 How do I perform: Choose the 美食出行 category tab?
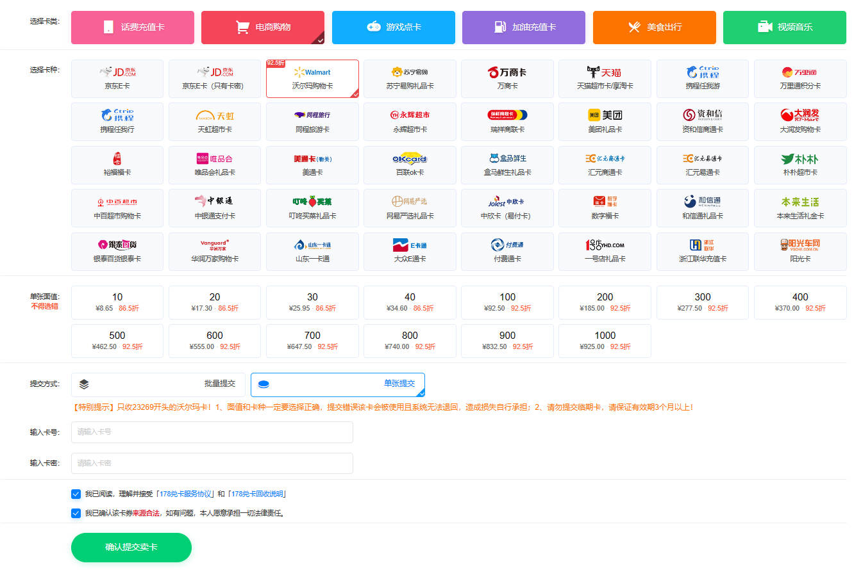[x=655, y=28]
